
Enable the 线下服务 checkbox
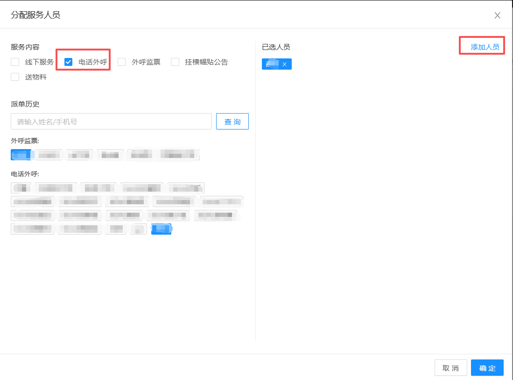pyautogui.click(x=15, y=62)
